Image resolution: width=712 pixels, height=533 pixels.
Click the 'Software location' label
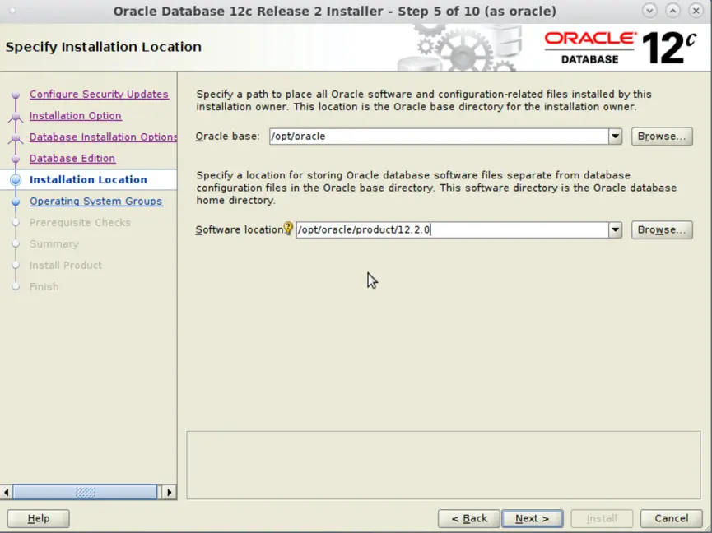[x=240, y=229]
